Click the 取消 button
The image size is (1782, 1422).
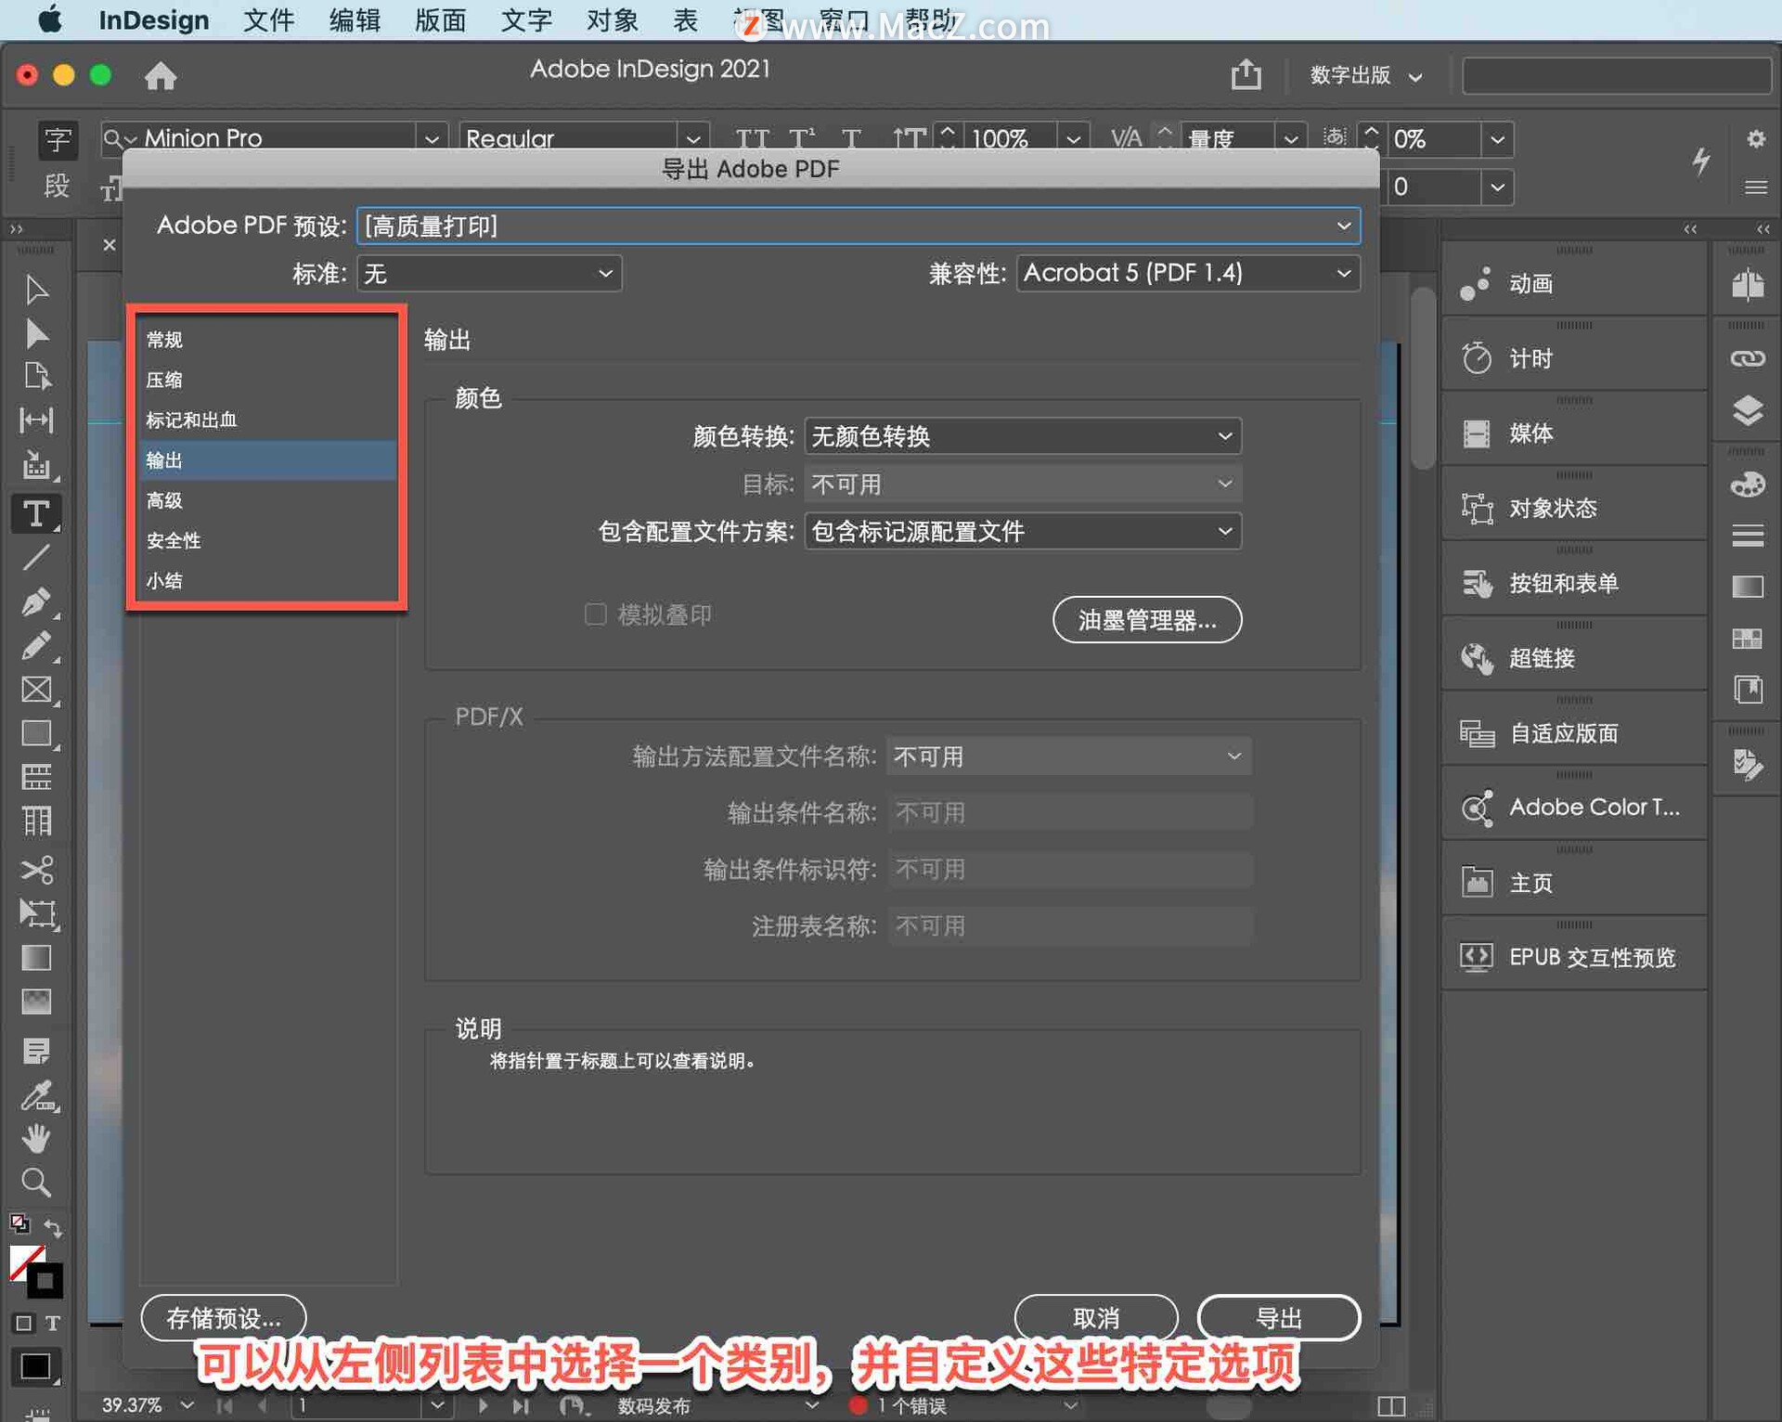[1096, 1318]
